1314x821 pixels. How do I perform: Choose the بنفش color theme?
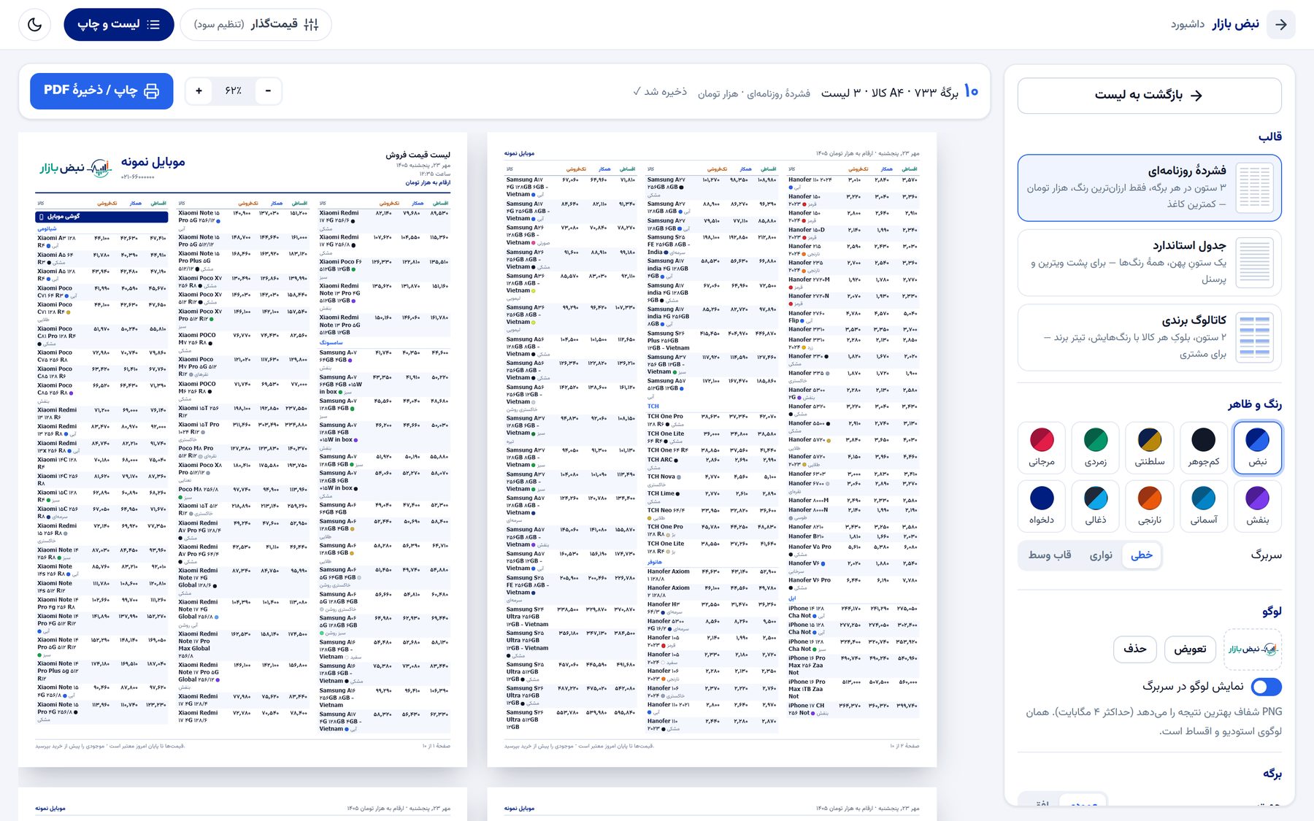tap(1257, 506)
